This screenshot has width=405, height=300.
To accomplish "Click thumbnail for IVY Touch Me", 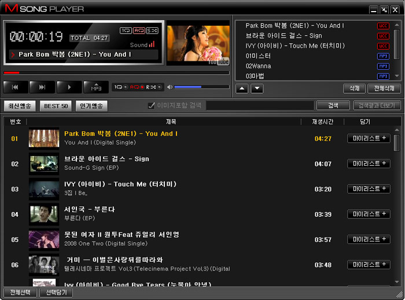I will click(44, 189).
